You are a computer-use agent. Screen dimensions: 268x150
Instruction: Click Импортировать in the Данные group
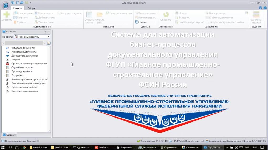pos(145,18)
